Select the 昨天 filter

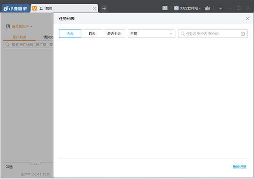[92, 33]
